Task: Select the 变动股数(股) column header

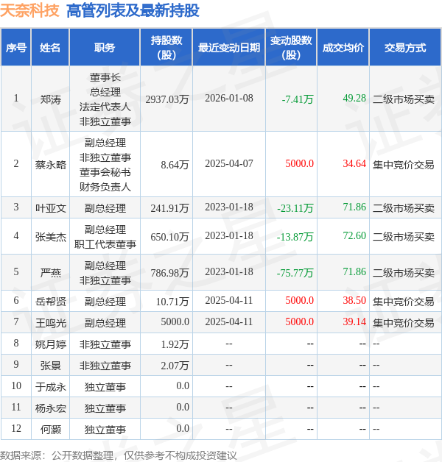Action: 291,47
